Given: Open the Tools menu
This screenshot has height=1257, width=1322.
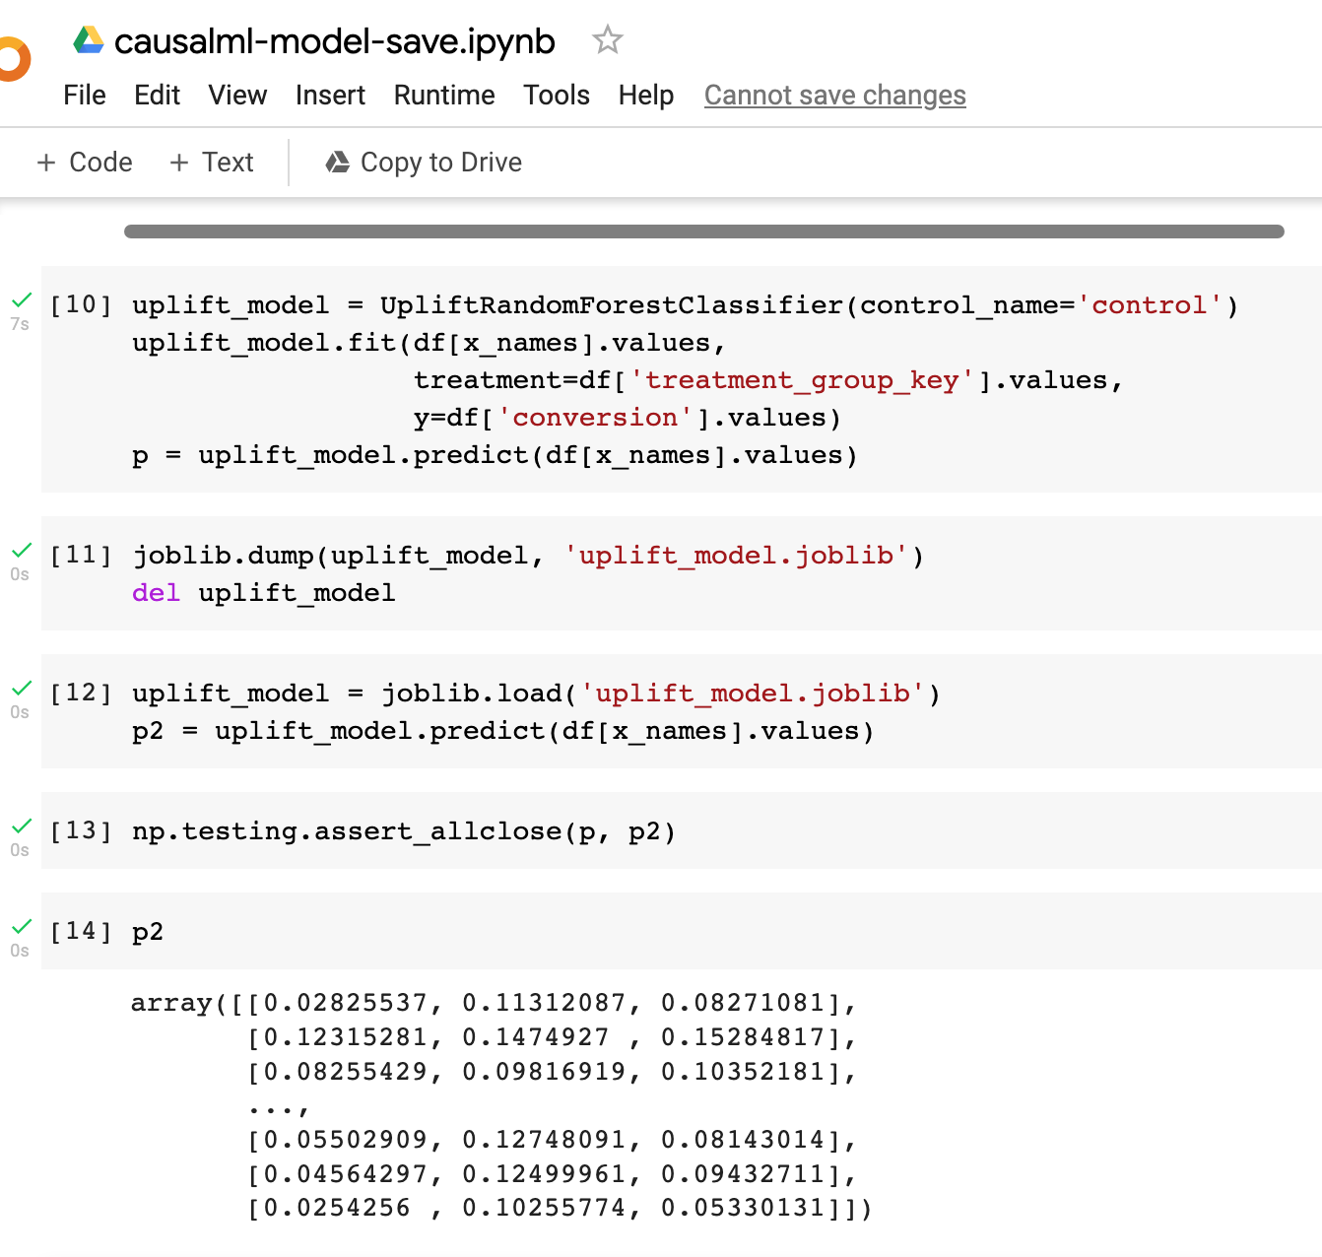Looking at the screenshot, I should point(556,95).
